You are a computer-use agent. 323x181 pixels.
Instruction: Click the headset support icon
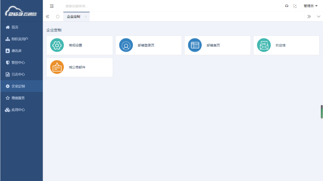pyautogui.click(x=286, y=6)
